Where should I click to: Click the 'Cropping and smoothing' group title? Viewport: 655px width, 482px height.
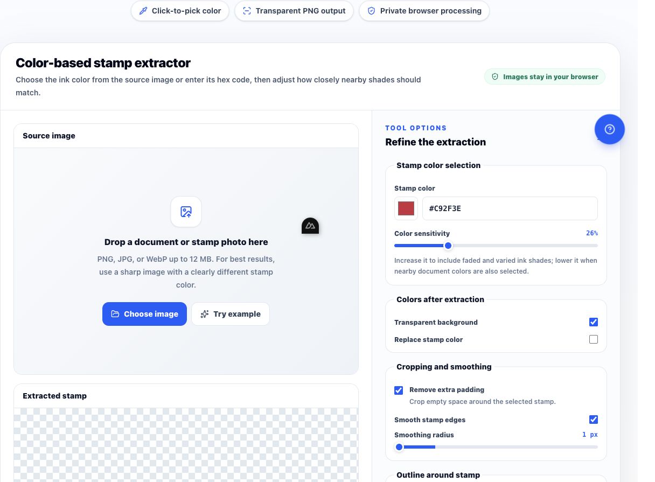(444, 367)
